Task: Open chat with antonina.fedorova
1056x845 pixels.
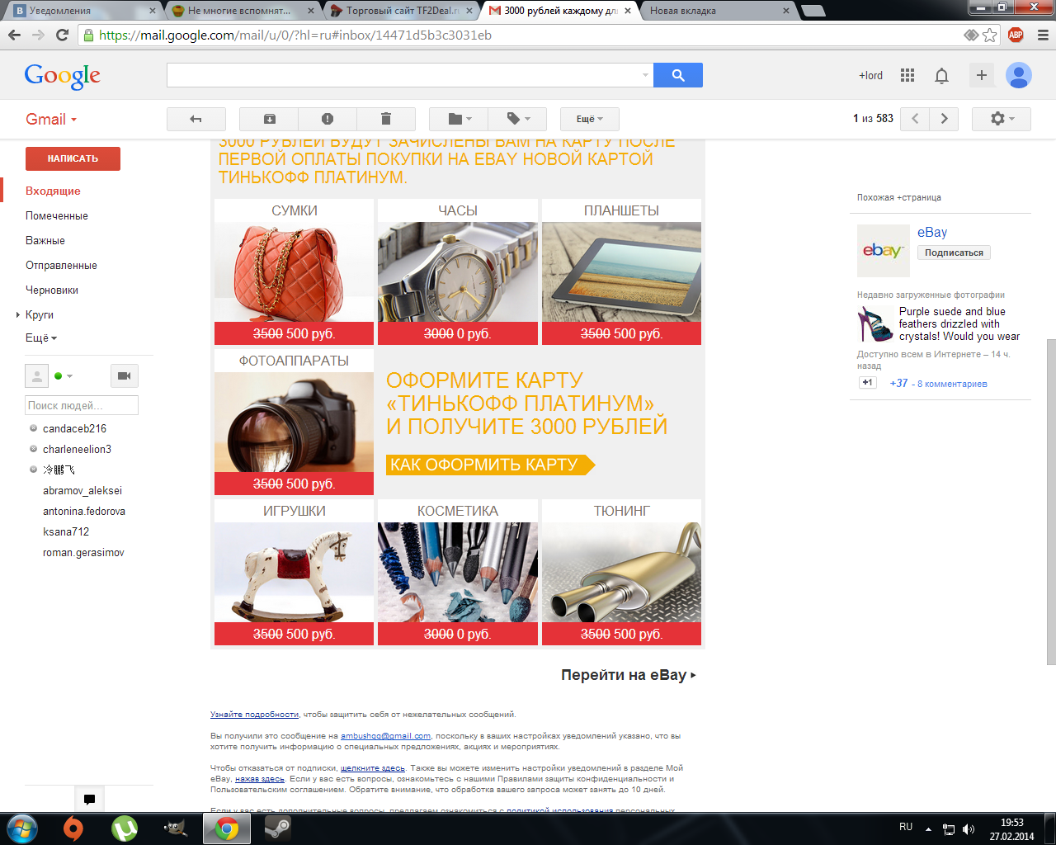Action: click(84, 511)
